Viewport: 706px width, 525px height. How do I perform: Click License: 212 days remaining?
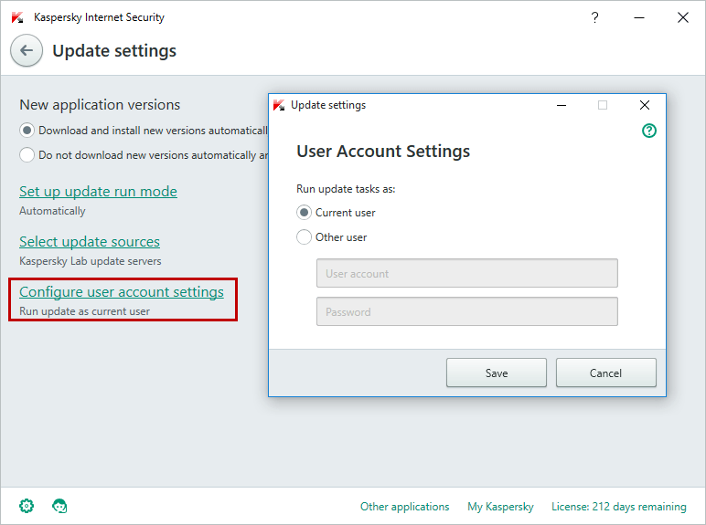pyautogui.click(x=619, y=507)
